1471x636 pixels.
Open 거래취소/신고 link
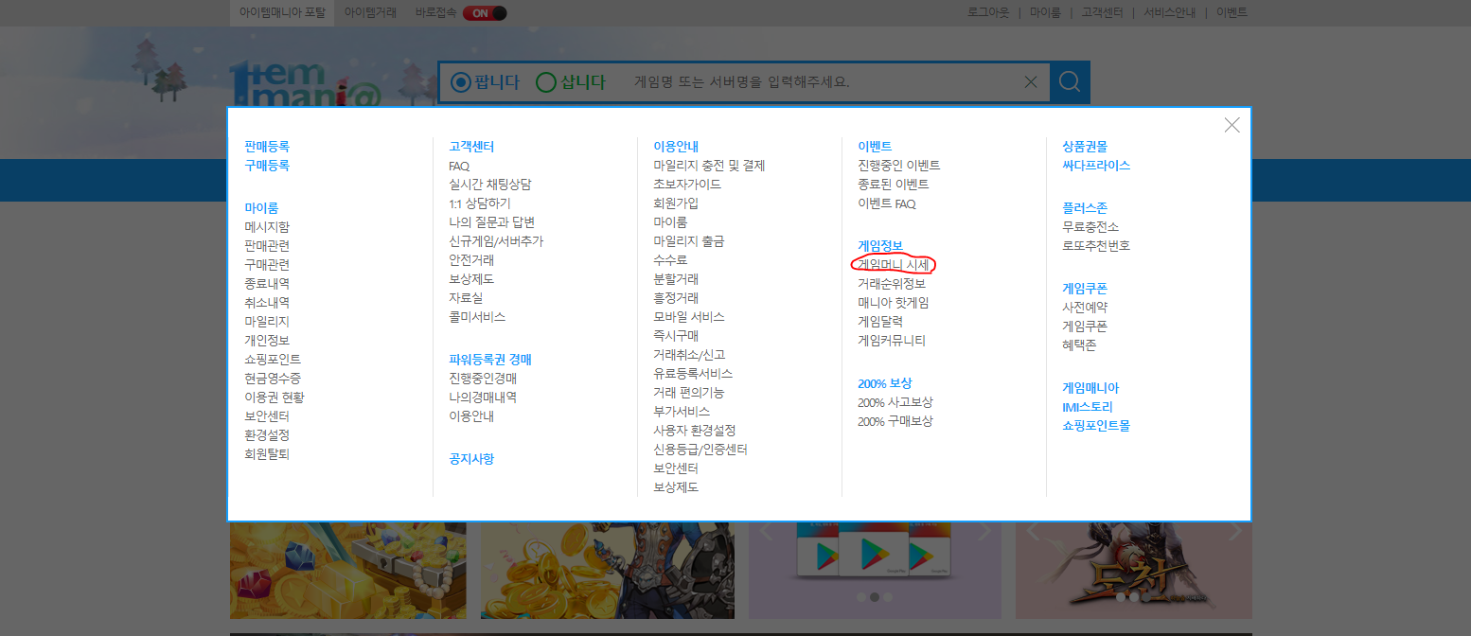click(689, 355)
